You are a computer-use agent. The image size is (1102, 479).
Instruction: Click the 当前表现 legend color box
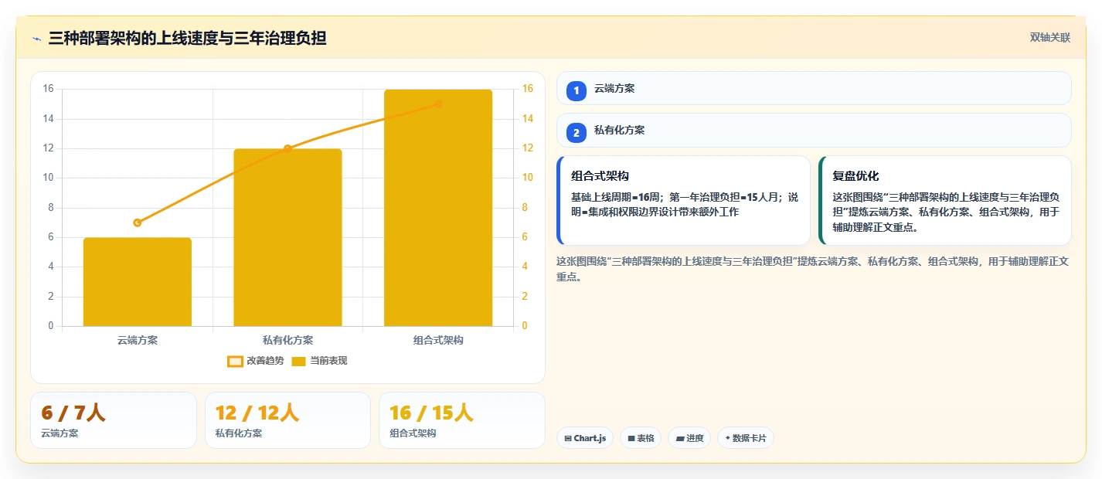coord(299,361)
